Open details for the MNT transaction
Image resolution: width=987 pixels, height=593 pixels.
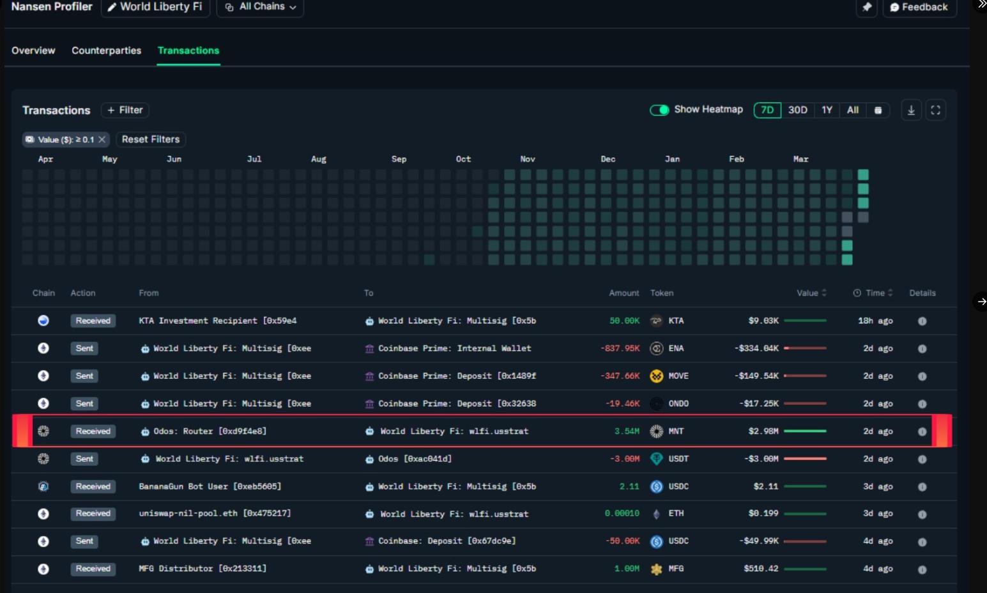pos(922,431)
